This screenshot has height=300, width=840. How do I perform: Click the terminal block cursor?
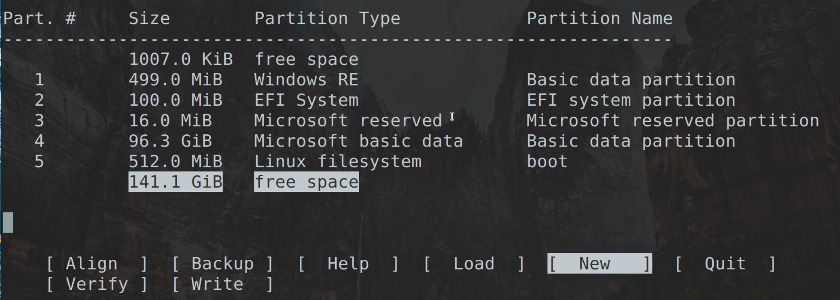coord(8,223)
